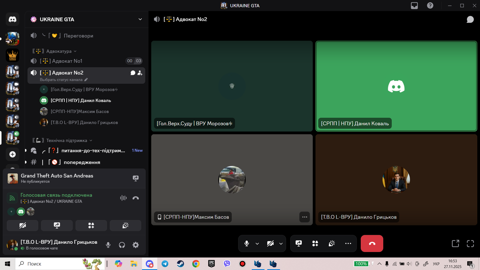Turn on camera in call controls

[270, 243]
